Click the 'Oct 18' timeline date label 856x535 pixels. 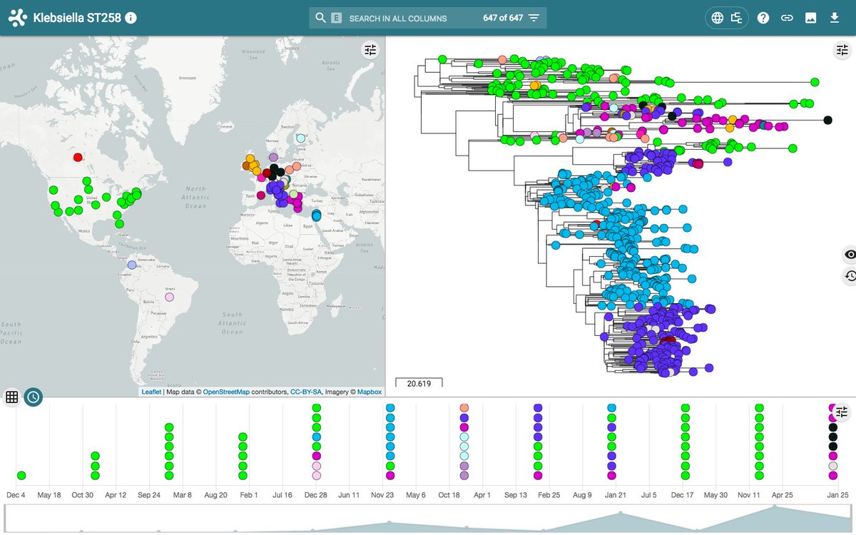[449, 495]
